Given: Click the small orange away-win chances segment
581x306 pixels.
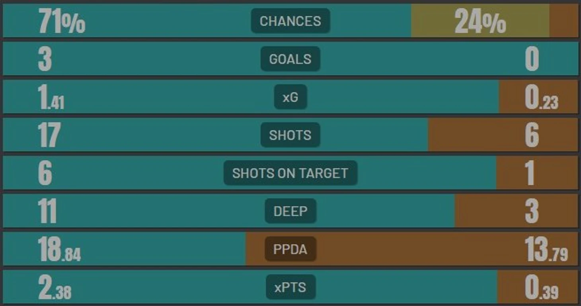Looking at the screenshot, I should [x=564, y=21].
